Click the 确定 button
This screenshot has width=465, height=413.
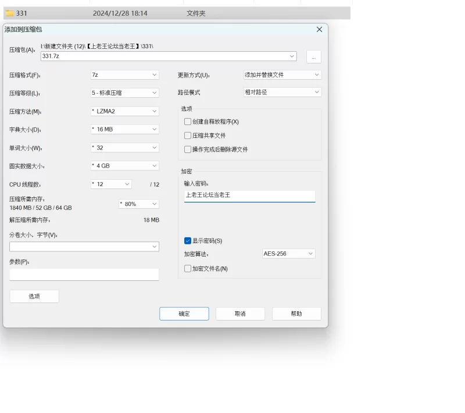[x=184, y=314]
